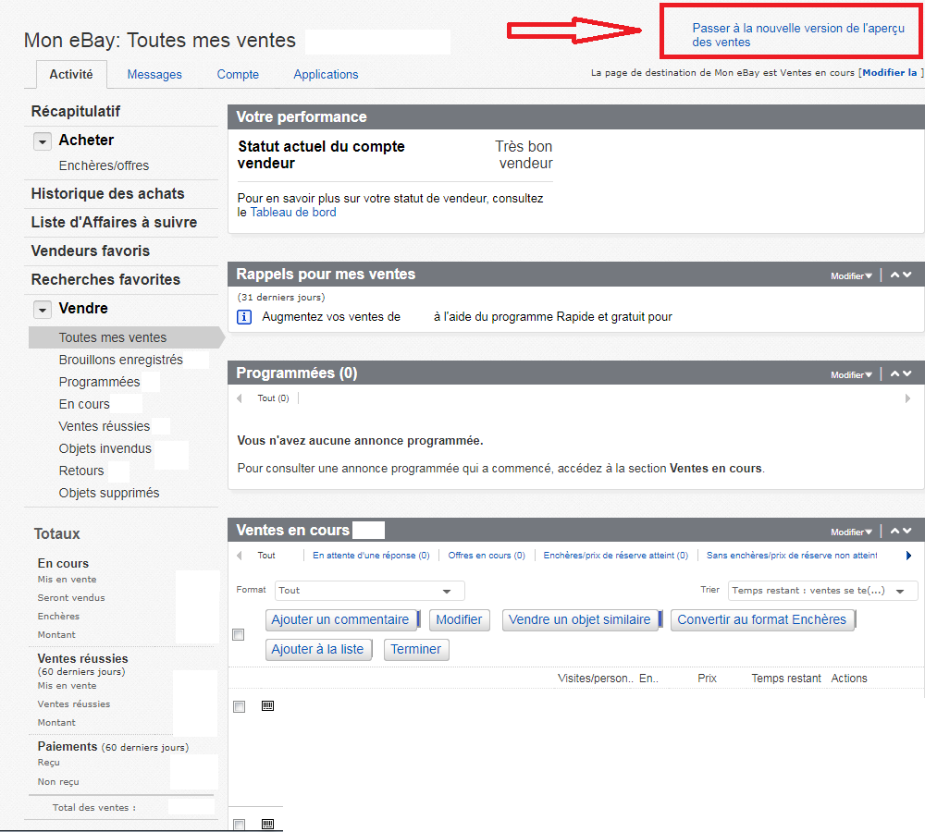This screenshot has width=925, height=832.
Task: Click the item thumbnail icon on the bottom listing row
Action: point(267,823)
